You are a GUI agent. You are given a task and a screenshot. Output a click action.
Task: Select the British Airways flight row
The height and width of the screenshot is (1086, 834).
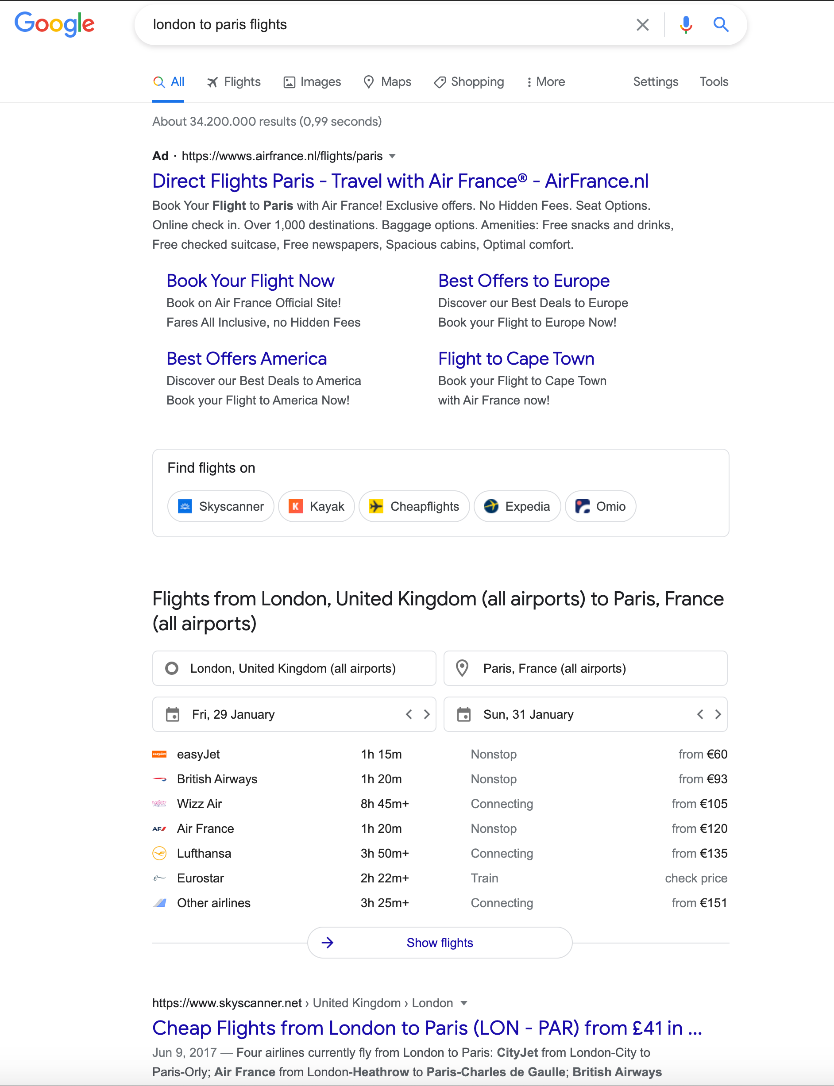pos(440,779)
